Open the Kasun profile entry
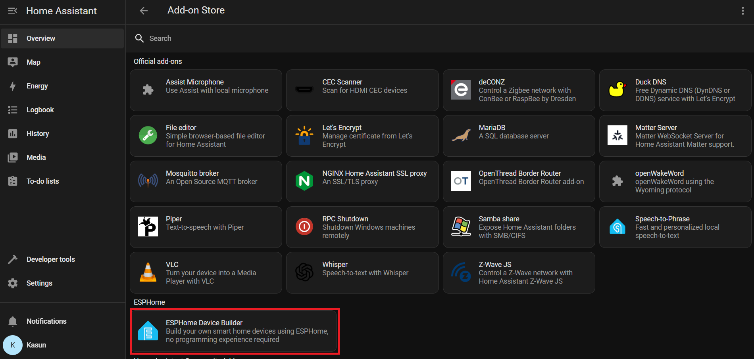 tap(62, 345)
